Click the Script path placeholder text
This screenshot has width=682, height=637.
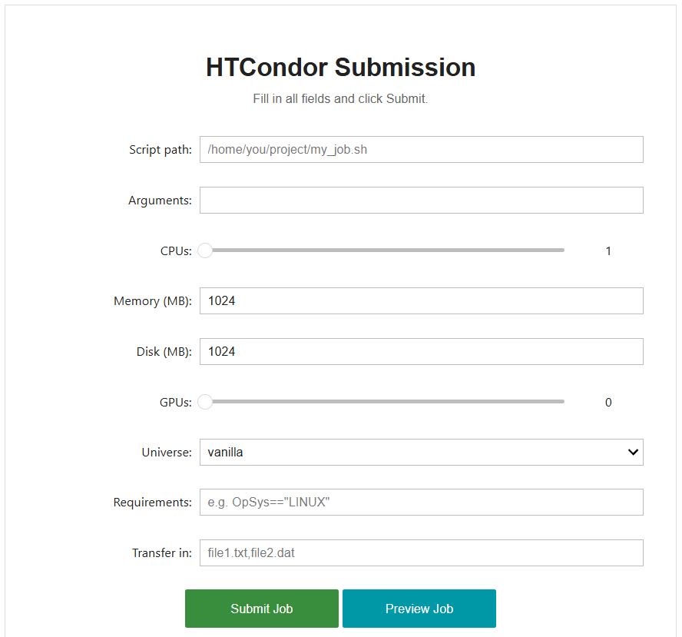(x=286, y=149)
